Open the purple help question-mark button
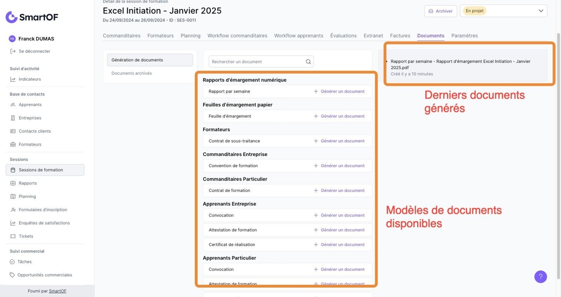This screenshot has width=561, height=297. click(540, 276)
